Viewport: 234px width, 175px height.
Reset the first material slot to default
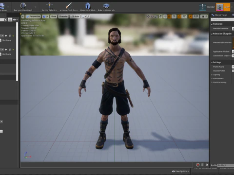[x=13, y=35]
